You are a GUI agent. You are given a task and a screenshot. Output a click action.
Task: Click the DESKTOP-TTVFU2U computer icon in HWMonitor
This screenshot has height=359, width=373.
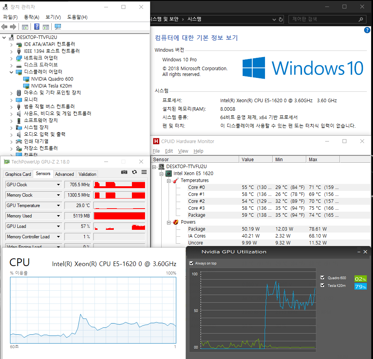[x=162, y=167]
